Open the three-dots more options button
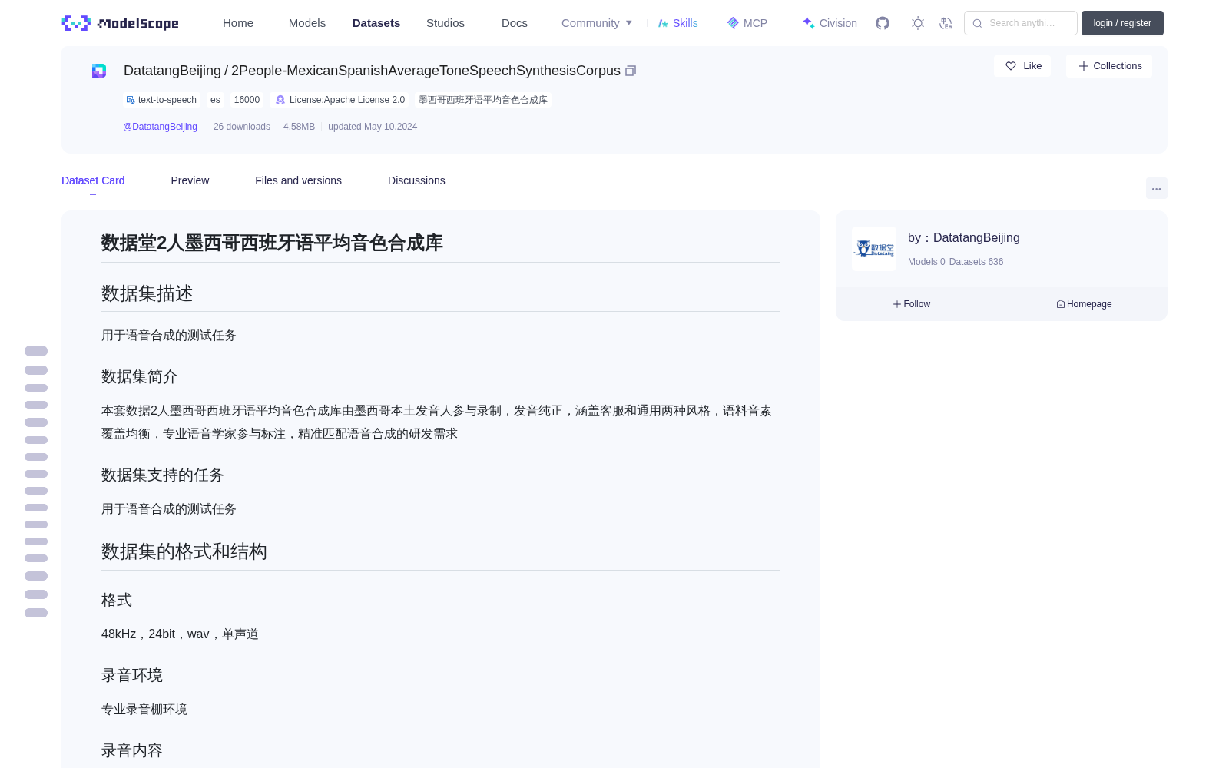1229x768 pixels. (1156, 188)
